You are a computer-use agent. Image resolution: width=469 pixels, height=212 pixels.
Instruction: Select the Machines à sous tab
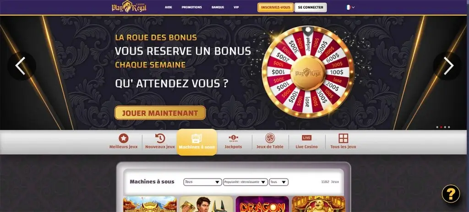[x=197, y=142]
